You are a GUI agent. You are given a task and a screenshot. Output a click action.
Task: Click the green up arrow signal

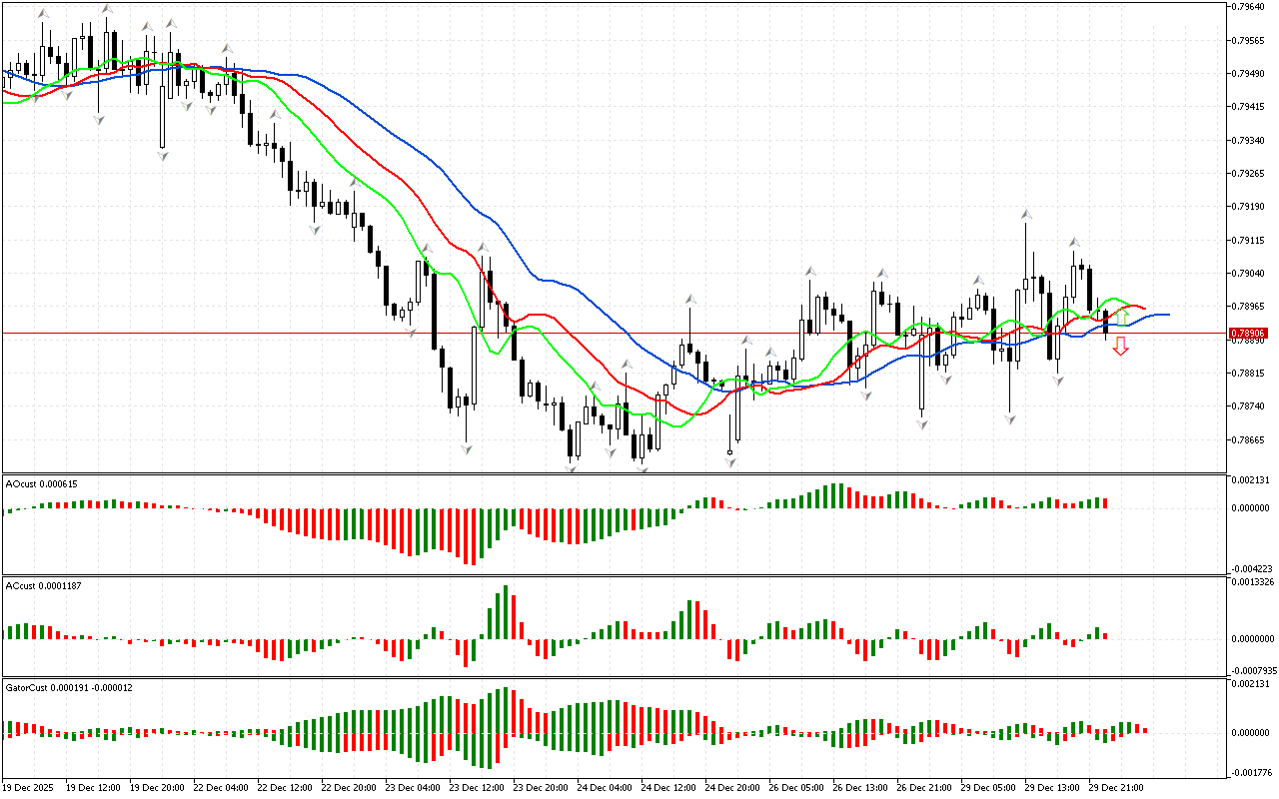[x=1122, y=317]
